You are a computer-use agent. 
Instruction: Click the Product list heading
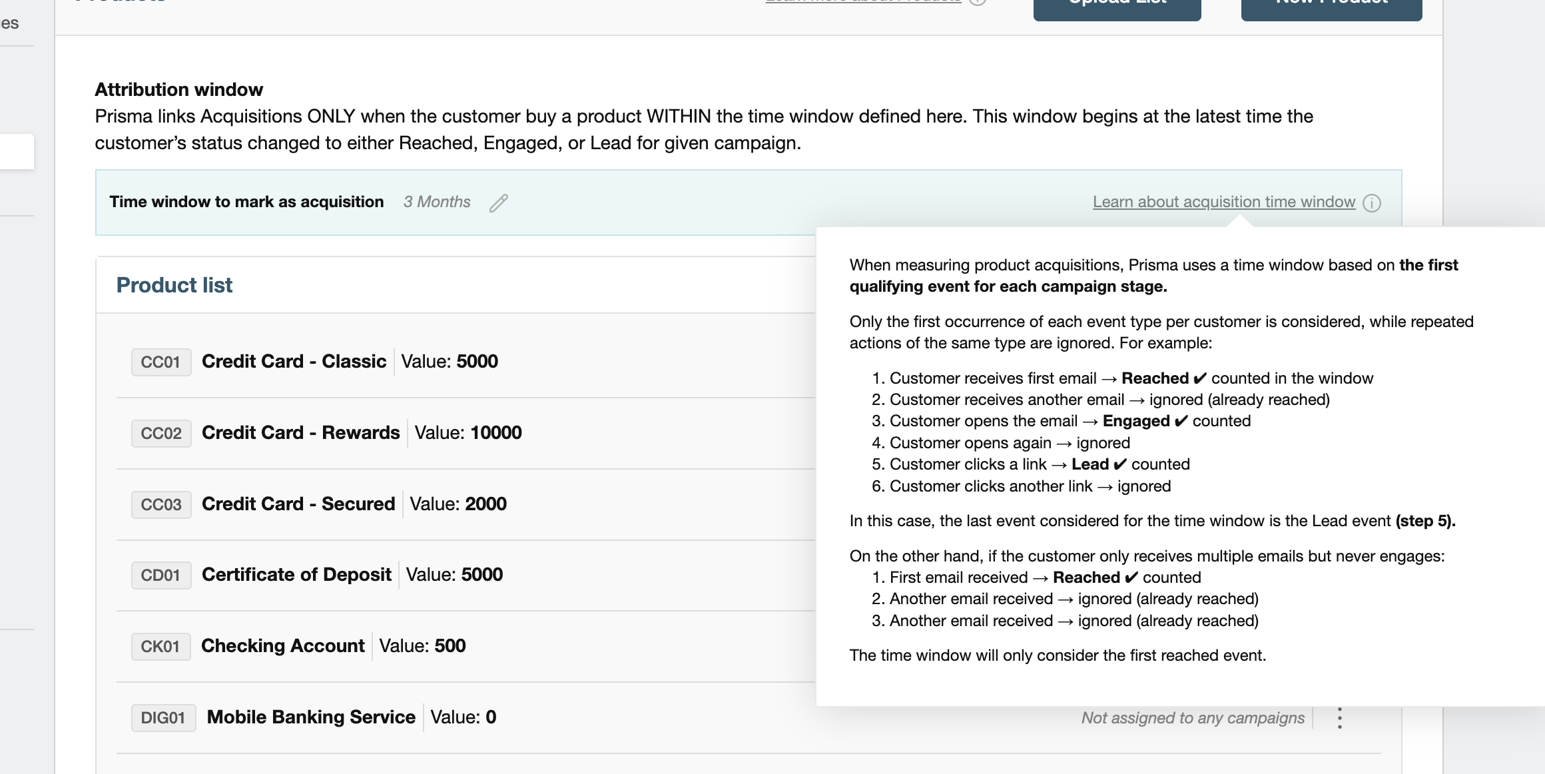(174, 285)
